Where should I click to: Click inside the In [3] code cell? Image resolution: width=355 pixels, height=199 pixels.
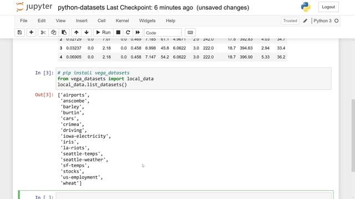tap(194, 78)
